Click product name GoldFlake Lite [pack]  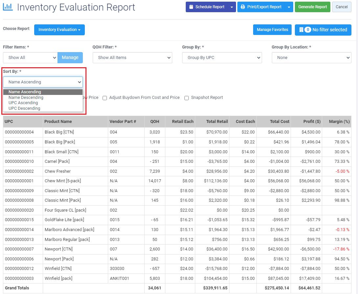pos(64,220)
